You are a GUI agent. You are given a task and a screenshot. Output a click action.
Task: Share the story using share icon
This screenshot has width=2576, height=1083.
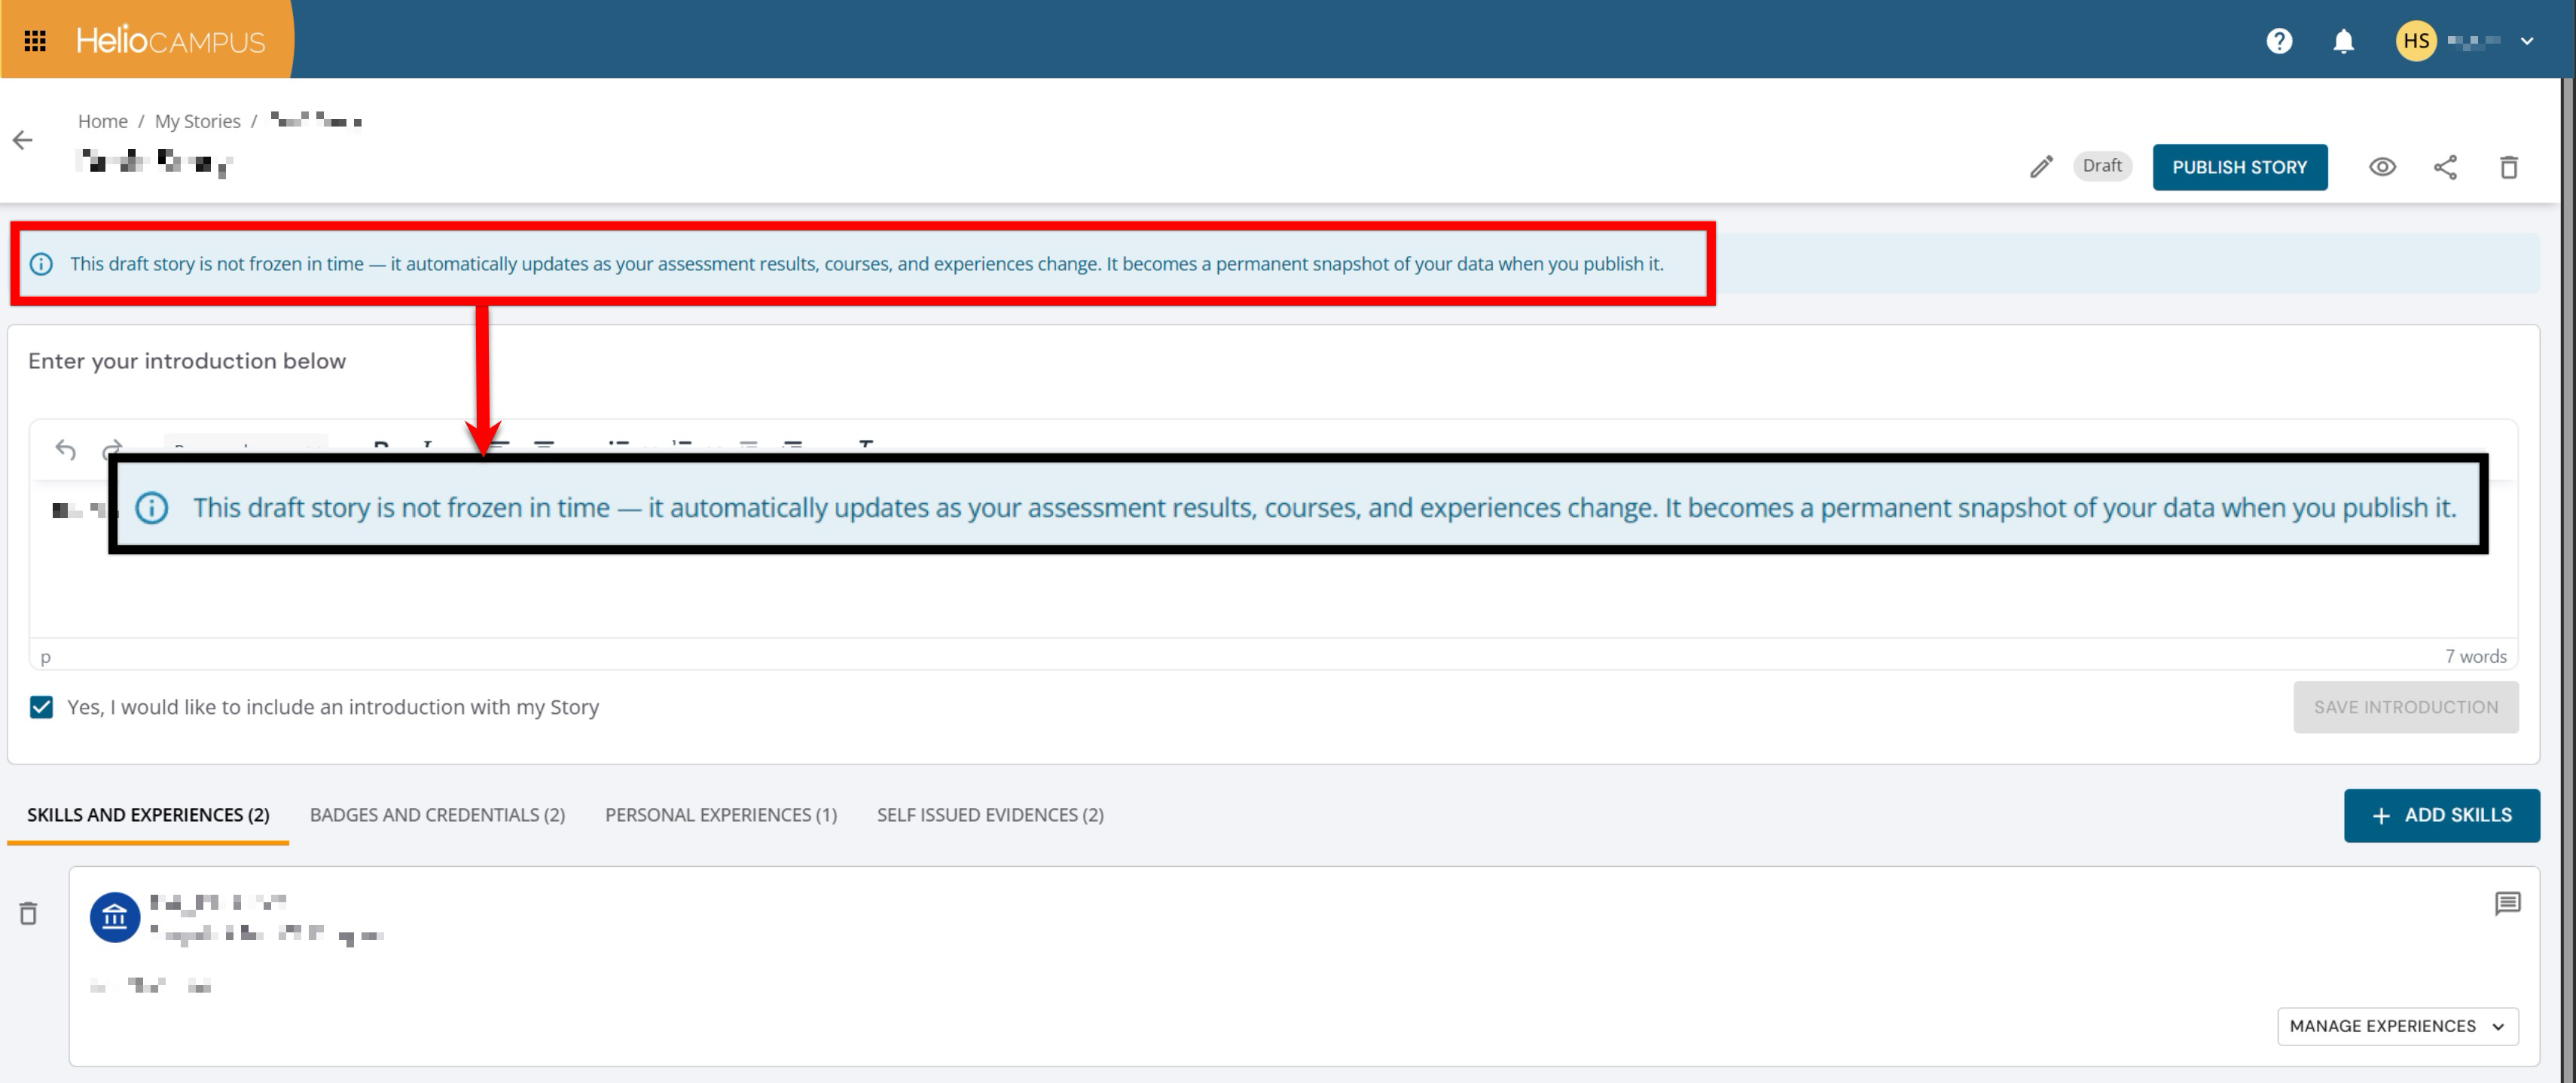point(2445,167)
